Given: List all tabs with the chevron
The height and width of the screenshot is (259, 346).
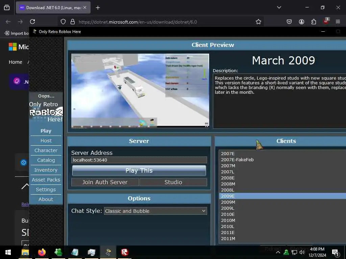Looking at the screenshot, I should pos(279,7).
